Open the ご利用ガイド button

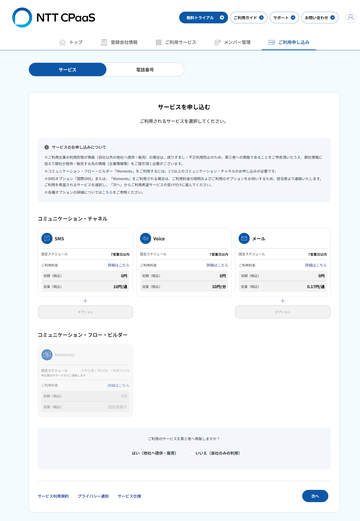(249, 18)
